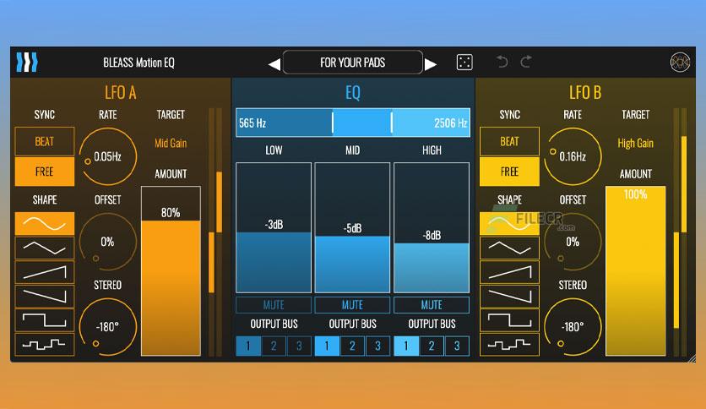Click the redo arrow icon

click(526, 61)
